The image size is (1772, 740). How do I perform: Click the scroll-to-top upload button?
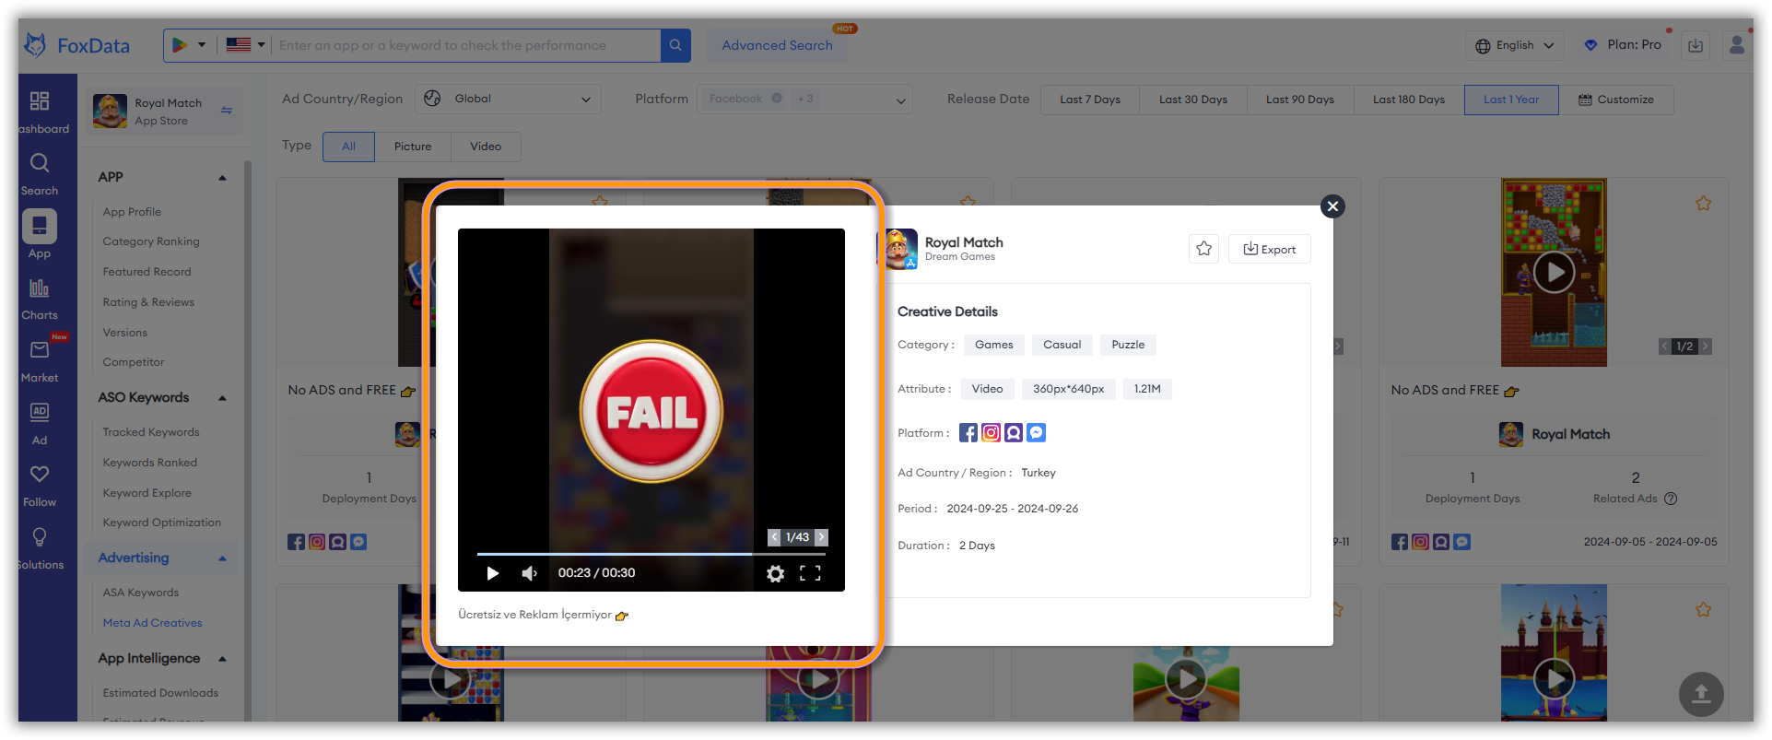1701,694
